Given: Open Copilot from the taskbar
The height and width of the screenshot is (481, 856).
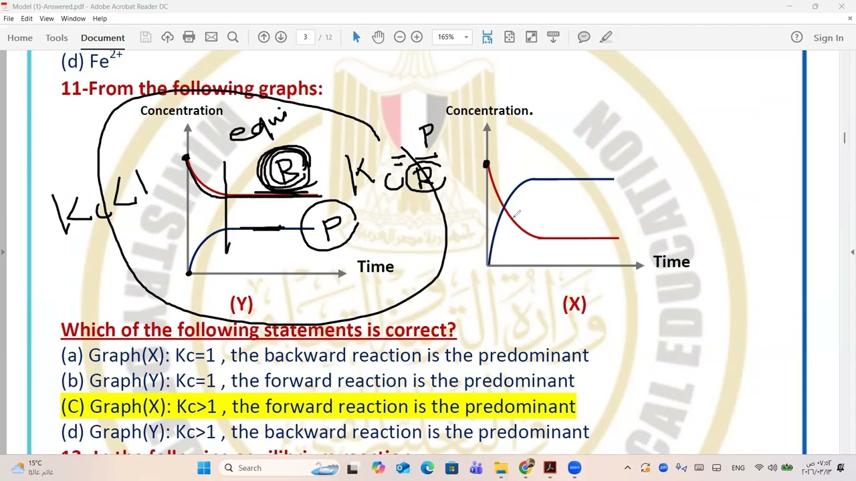Looking at the screenshot, I should pos(379,468).
